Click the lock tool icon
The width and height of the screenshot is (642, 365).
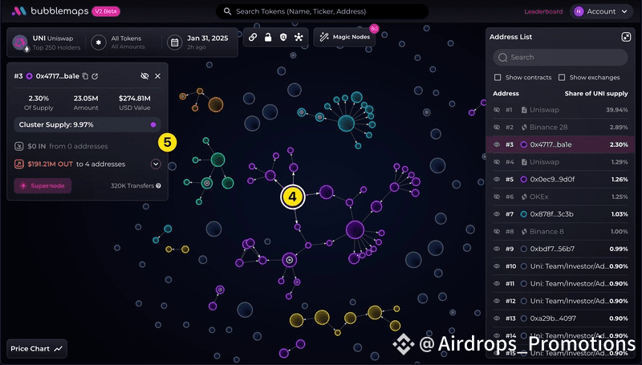tap(268, 37)
